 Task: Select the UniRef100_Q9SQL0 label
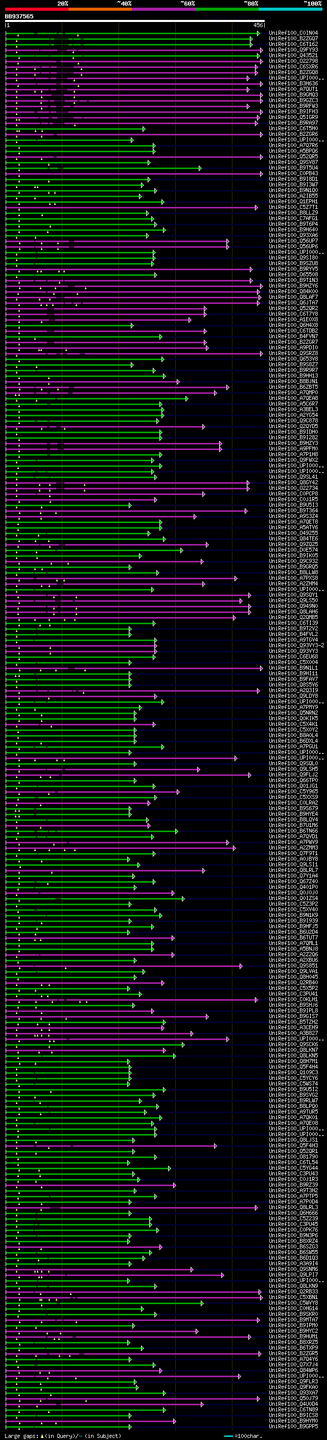coord(293,764)
